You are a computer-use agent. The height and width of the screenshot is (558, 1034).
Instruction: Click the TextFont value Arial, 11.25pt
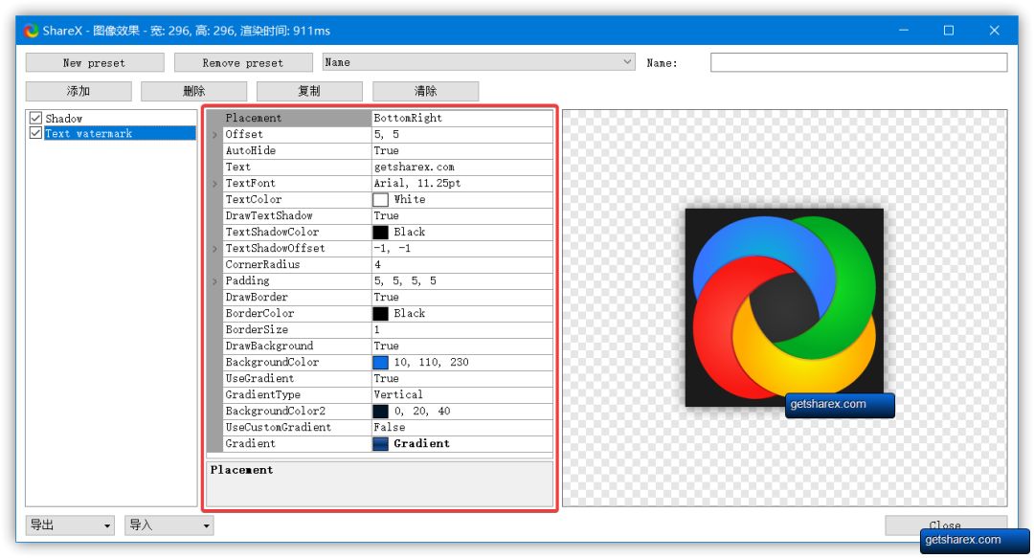[417, 183]
